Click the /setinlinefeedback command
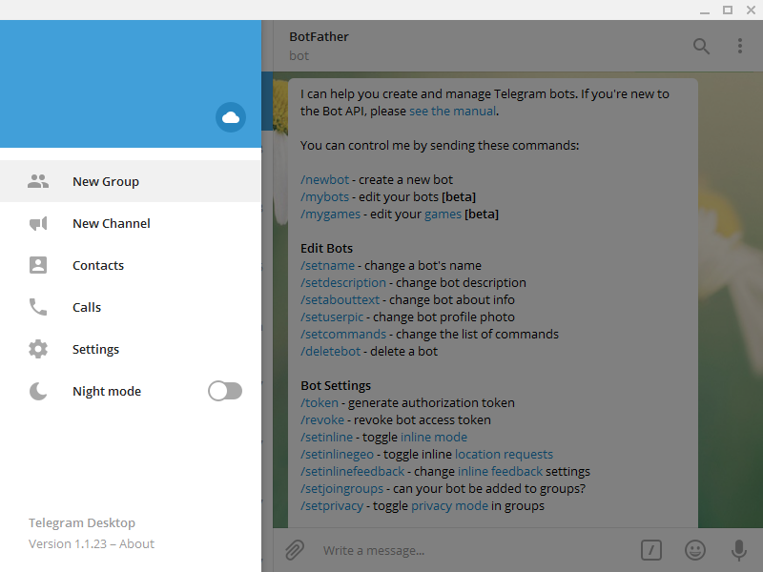The height and width of the screenshot is (572, 763). (x=352, y=471)
